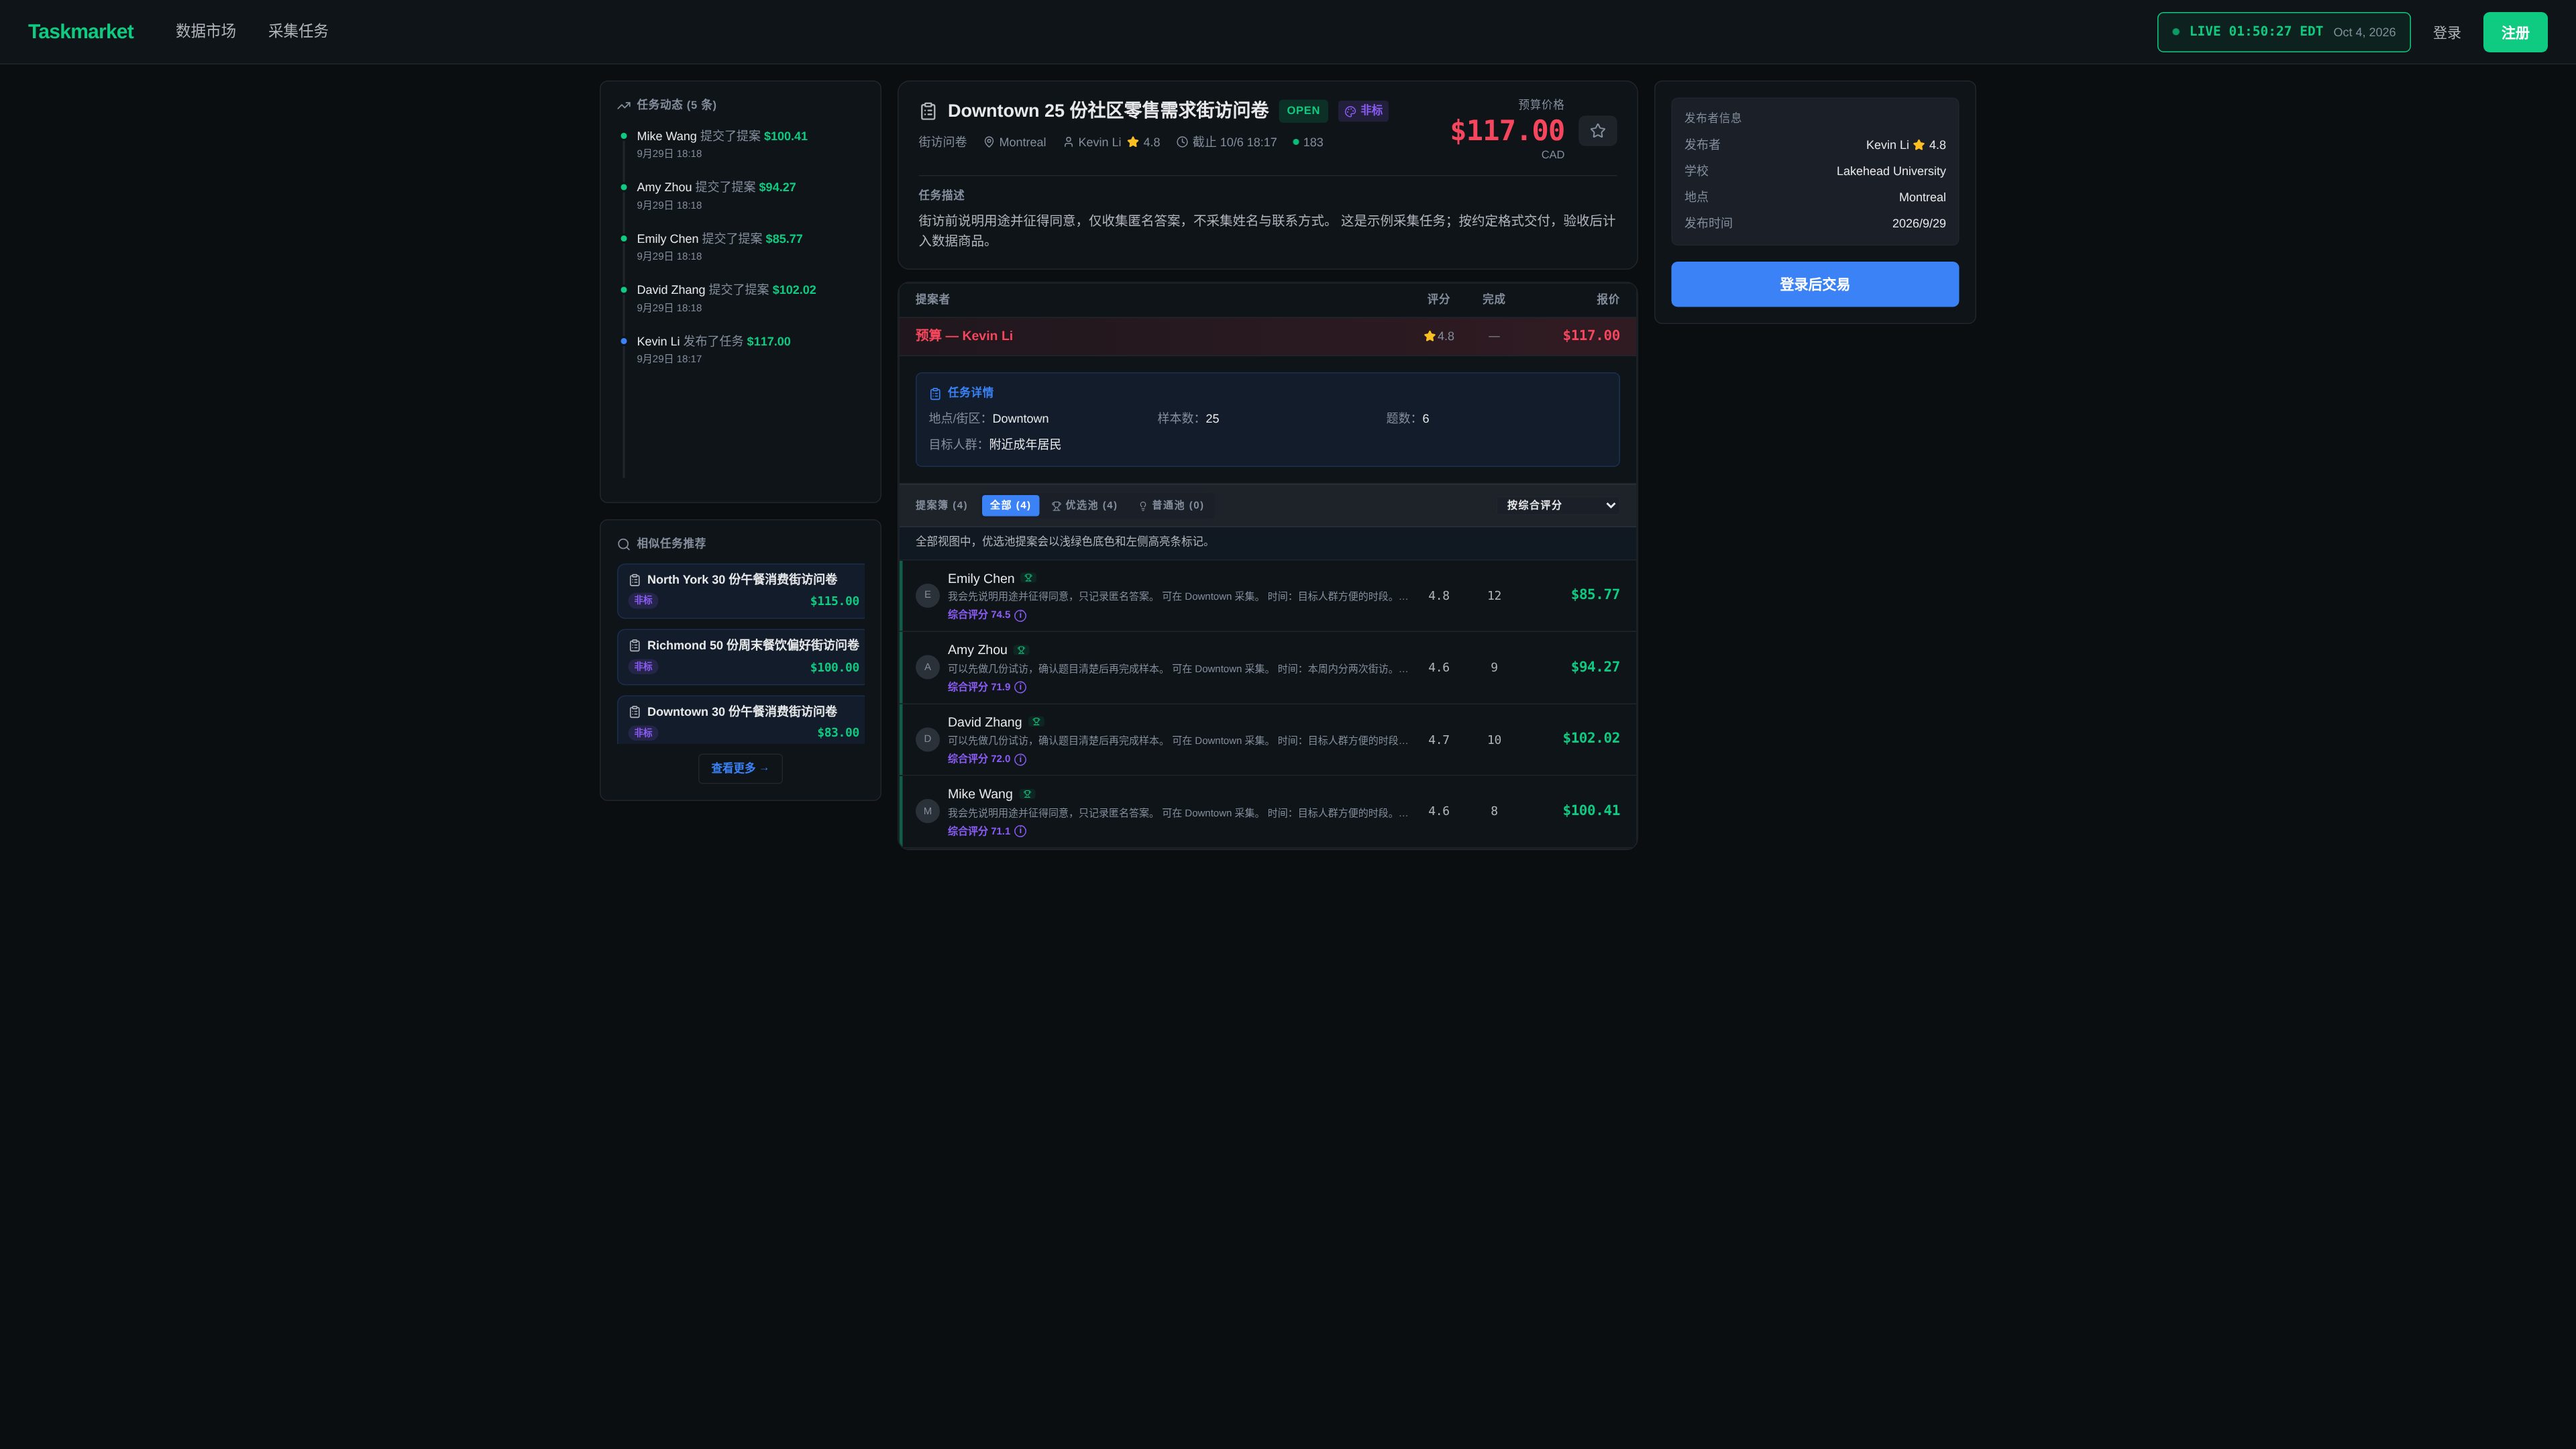2576x1449 pixels.
Task: Open North York 30 份午餐消费街访问卷 card
Action: (741, 590)
